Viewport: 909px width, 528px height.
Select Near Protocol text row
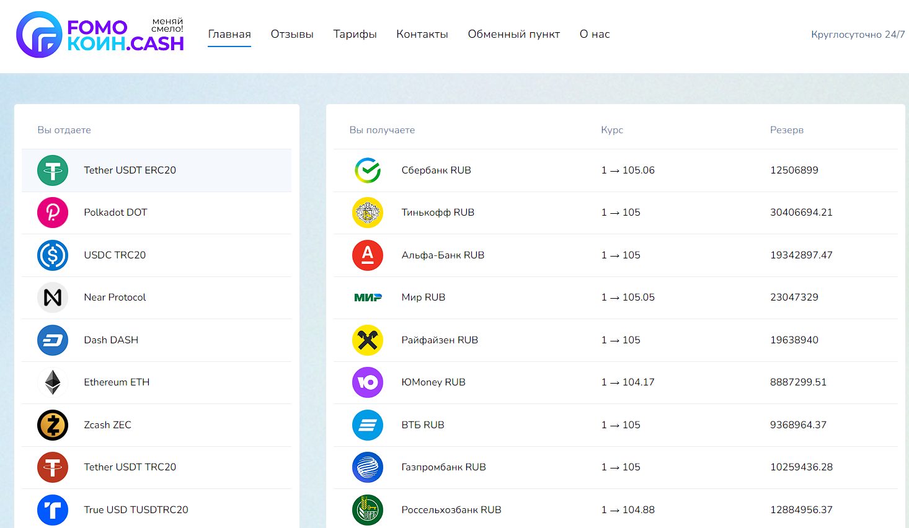click(x=115, y=297)
